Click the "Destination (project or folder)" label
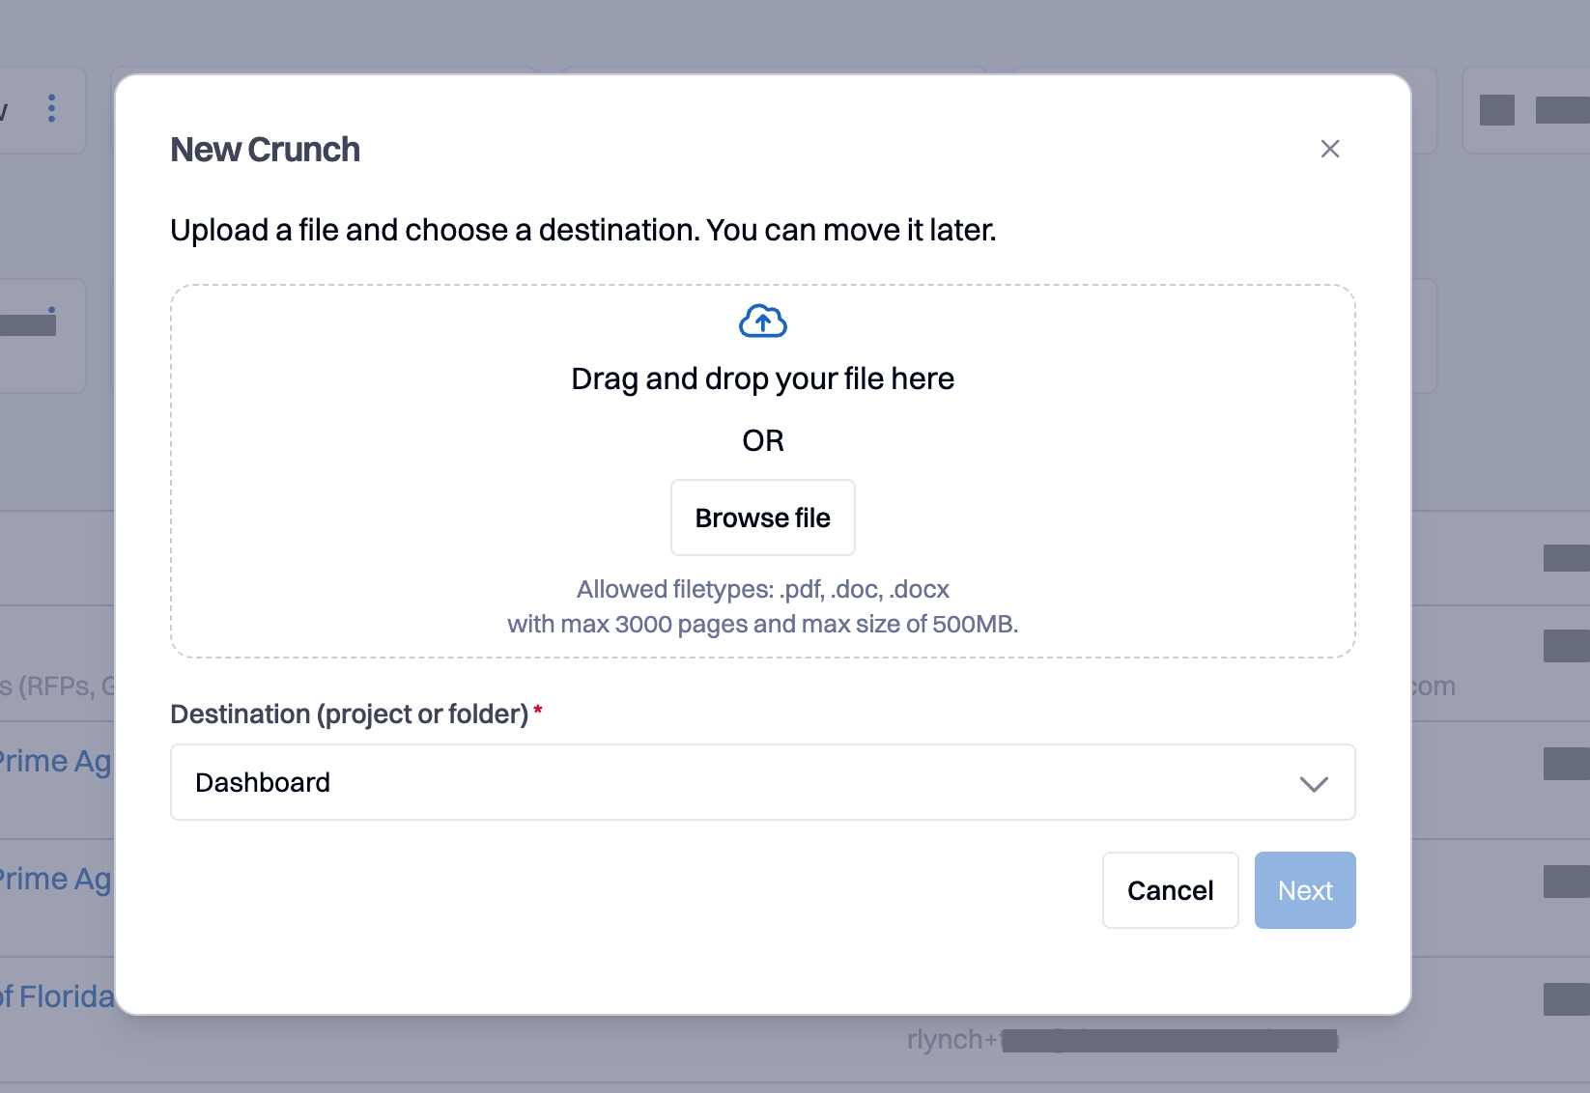This screenshot has width=1590, height=1093. (x=350, y=714)
